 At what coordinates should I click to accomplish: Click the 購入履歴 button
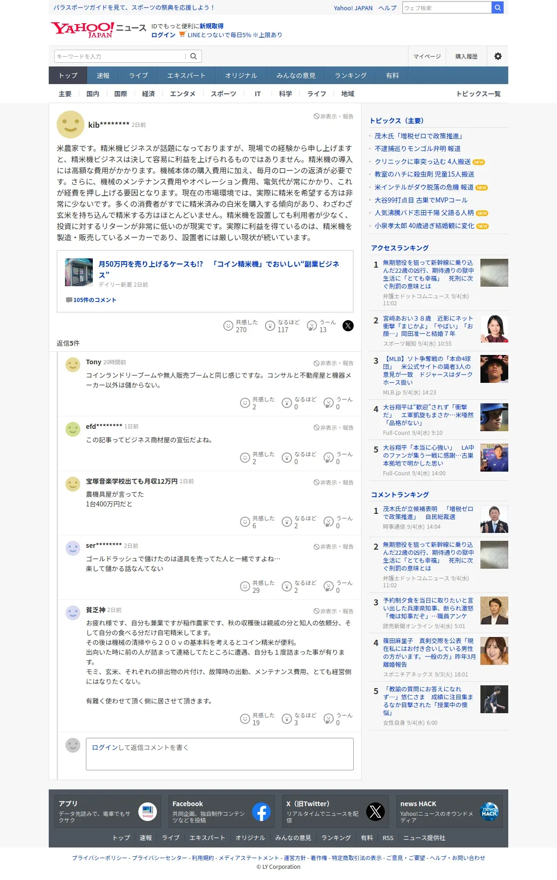click(466, 56)
